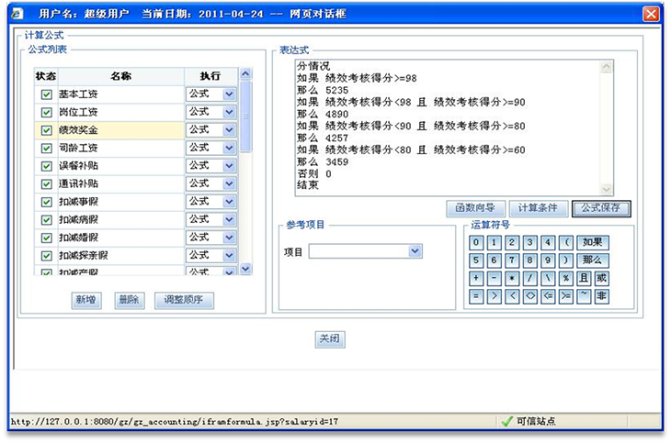Open the 公式 dropdown for 误餐补贴
The width and height of the screenshot is (671, 443).
211,166
